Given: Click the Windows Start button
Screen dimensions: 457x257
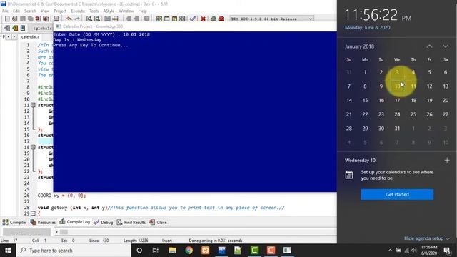Looking at the screenshot, I should (x=8, y=251).
